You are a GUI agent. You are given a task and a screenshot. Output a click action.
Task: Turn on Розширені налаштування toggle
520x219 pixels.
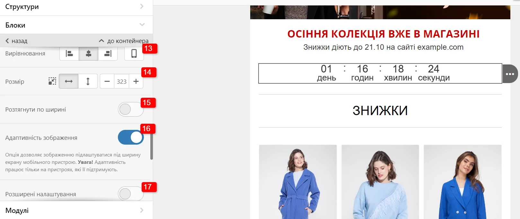click(x=131, y=194)
